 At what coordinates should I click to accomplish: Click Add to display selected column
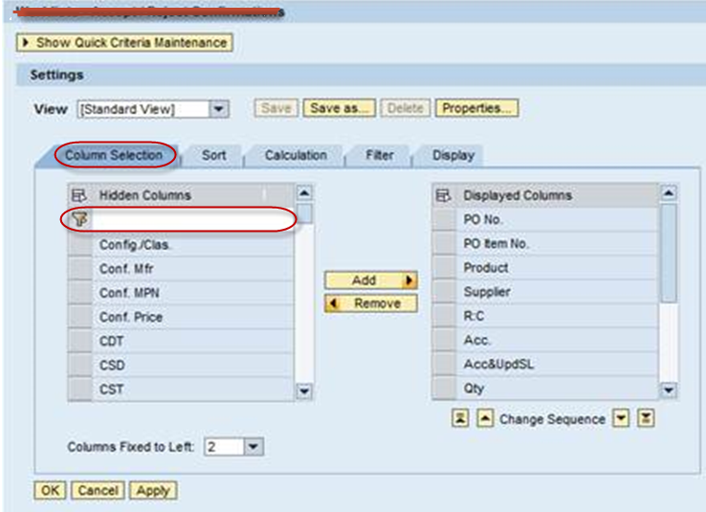371,280
